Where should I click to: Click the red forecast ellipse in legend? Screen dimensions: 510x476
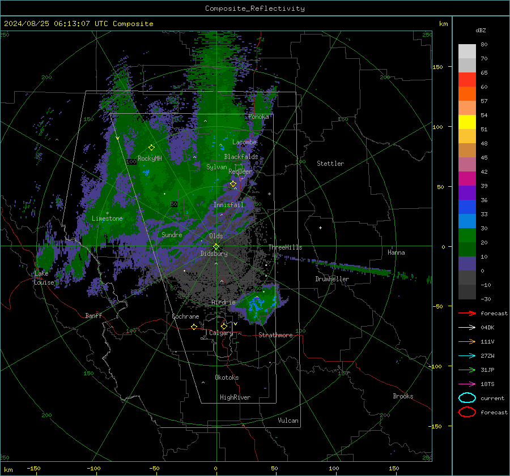click(x=467, y=412)
